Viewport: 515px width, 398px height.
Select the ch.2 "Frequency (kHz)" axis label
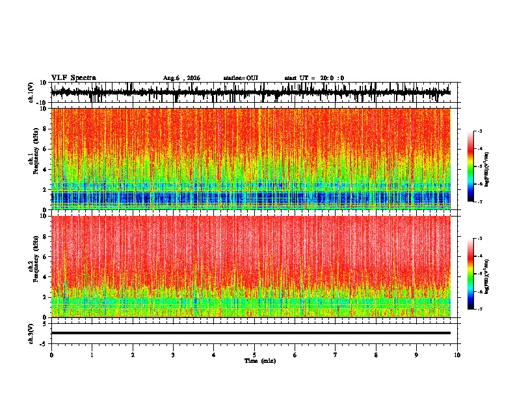pyautogui.click(x=36, y=259)
